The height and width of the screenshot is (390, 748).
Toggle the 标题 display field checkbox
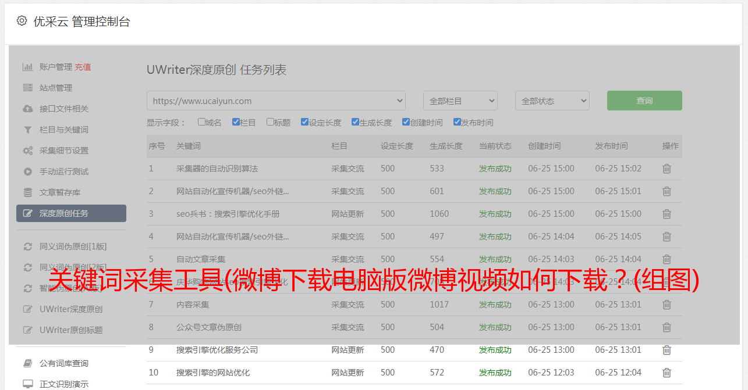270,122
